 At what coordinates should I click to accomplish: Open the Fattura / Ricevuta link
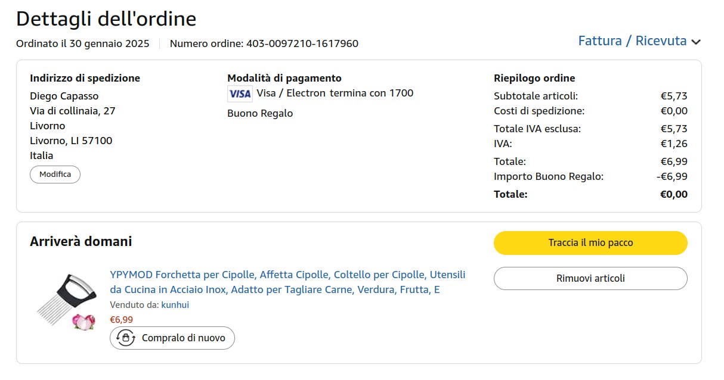[632, 41]
